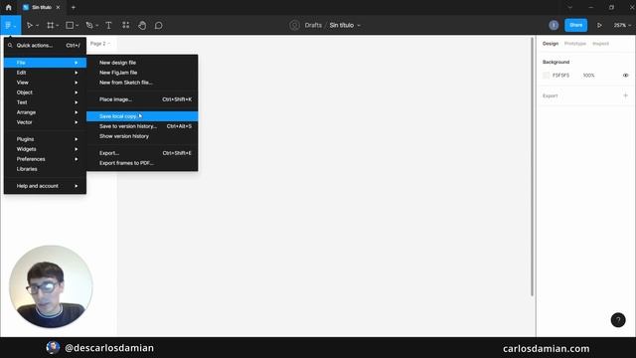This screenshot has width=636, height=358.
Task: Click the Drafts breadcrumb link
Action: 313,25
